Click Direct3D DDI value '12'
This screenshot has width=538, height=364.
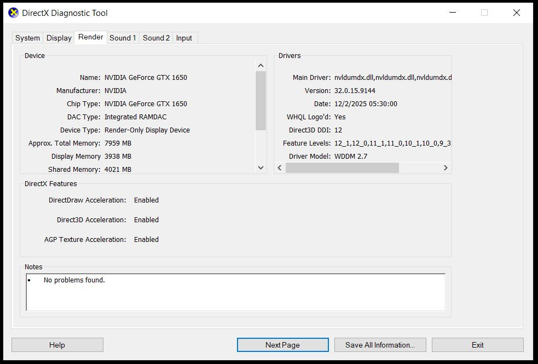338,130
